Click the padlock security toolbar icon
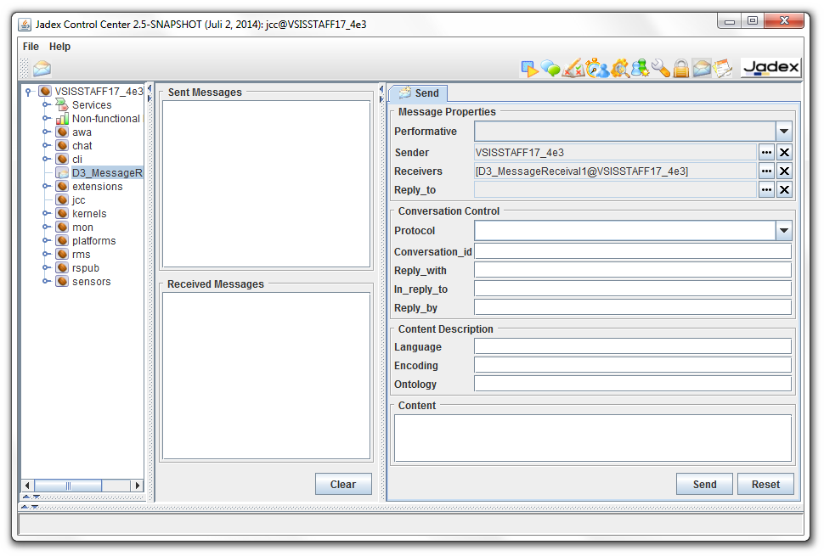 (x=681, y=69)
